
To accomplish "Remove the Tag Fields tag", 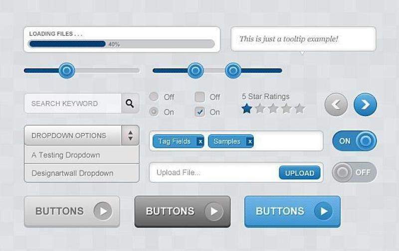I will point(200,141).
